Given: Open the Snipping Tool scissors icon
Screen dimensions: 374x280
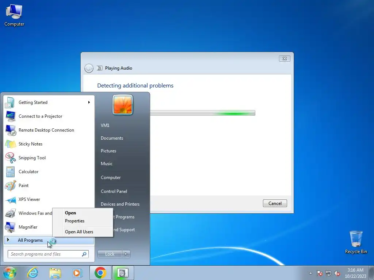Looking at the screenshot, I should (x=10, y=158).
